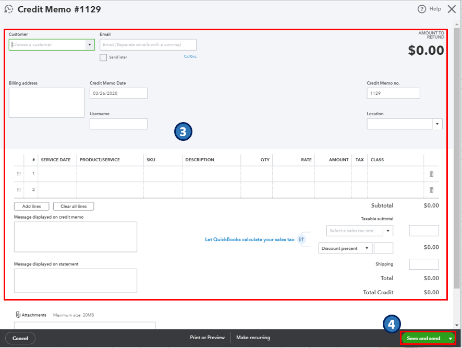
Task: Click the discount amount input field
Action: point(383,248)
